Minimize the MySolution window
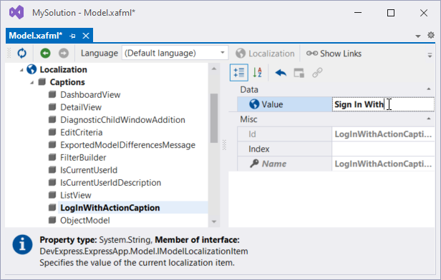441x280 pixels. tap(358, 13)
